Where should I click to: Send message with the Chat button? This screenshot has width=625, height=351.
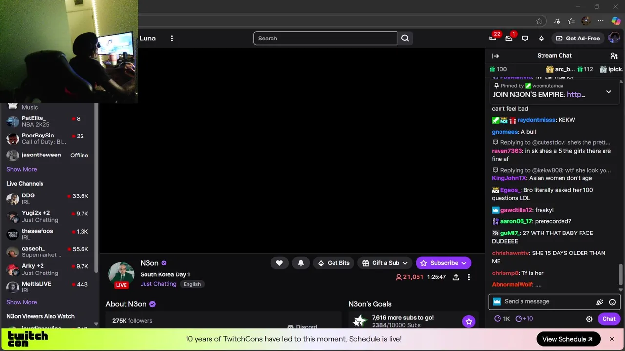coord(608,319)
